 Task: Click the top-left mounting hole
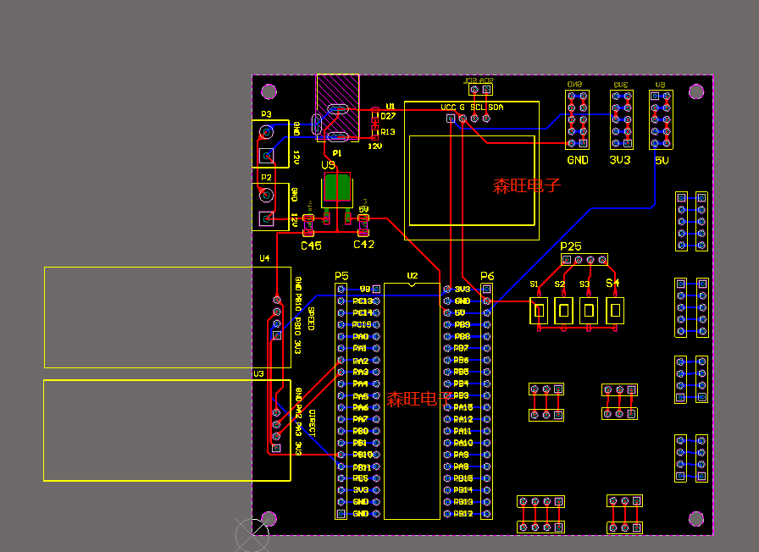[x=269, y=91]
